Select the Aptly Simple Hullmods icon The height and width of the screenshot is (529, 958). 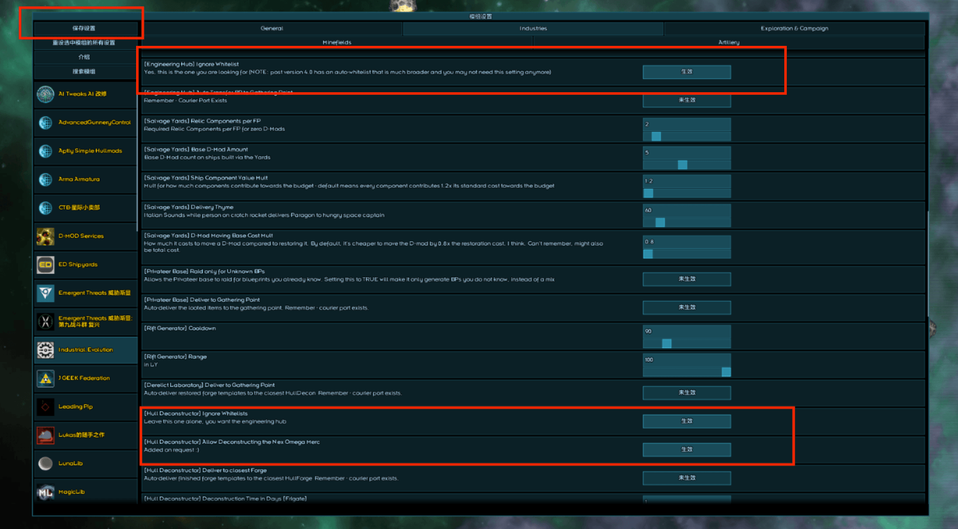coord(45,151)
